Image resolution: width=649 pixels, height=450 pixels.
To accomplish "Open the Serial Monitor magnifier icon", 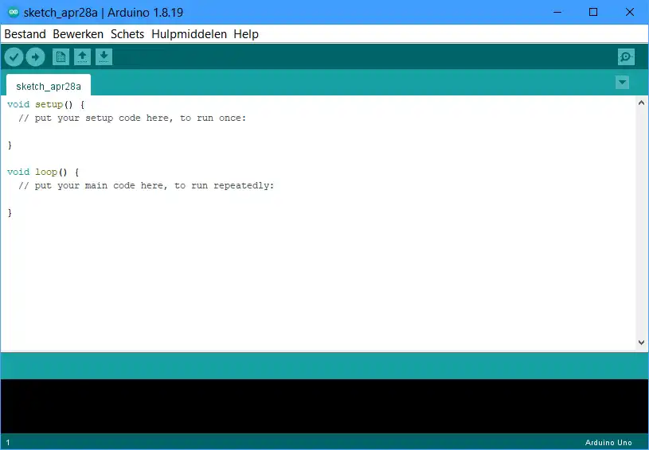I will click(627, 56).
